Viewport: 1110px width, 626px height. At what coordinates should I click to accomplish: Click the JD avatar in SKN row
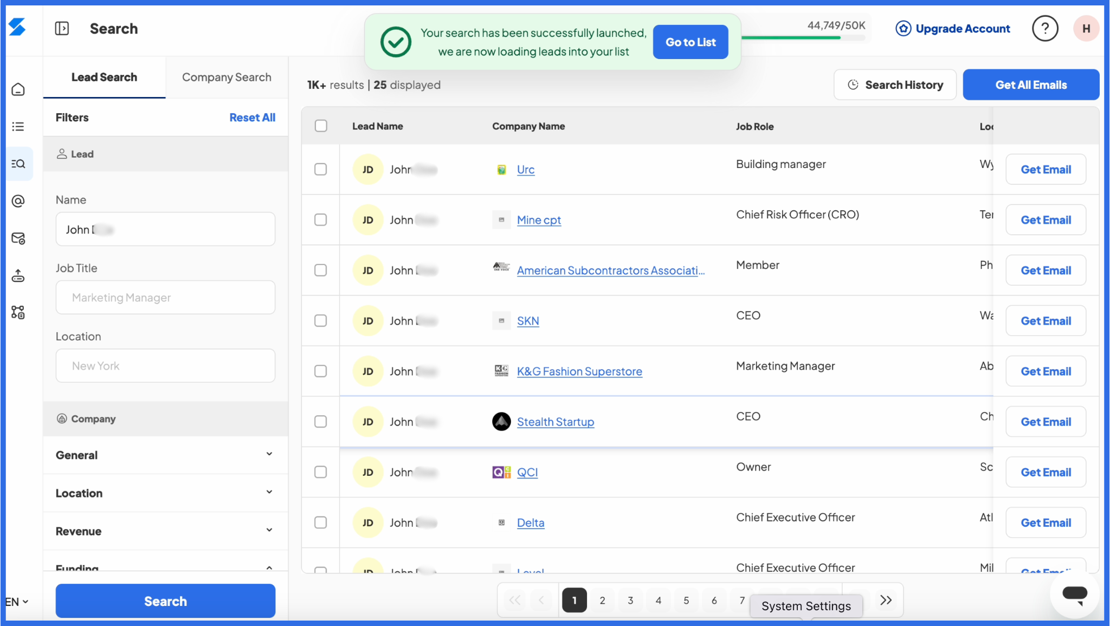[x=367, y=321]
